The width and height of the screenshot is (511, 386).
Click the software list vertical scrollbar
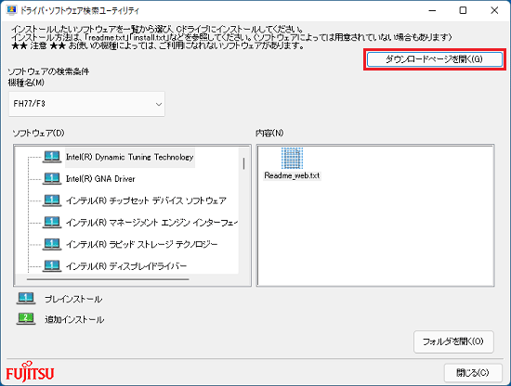click(x=243, y=163)
